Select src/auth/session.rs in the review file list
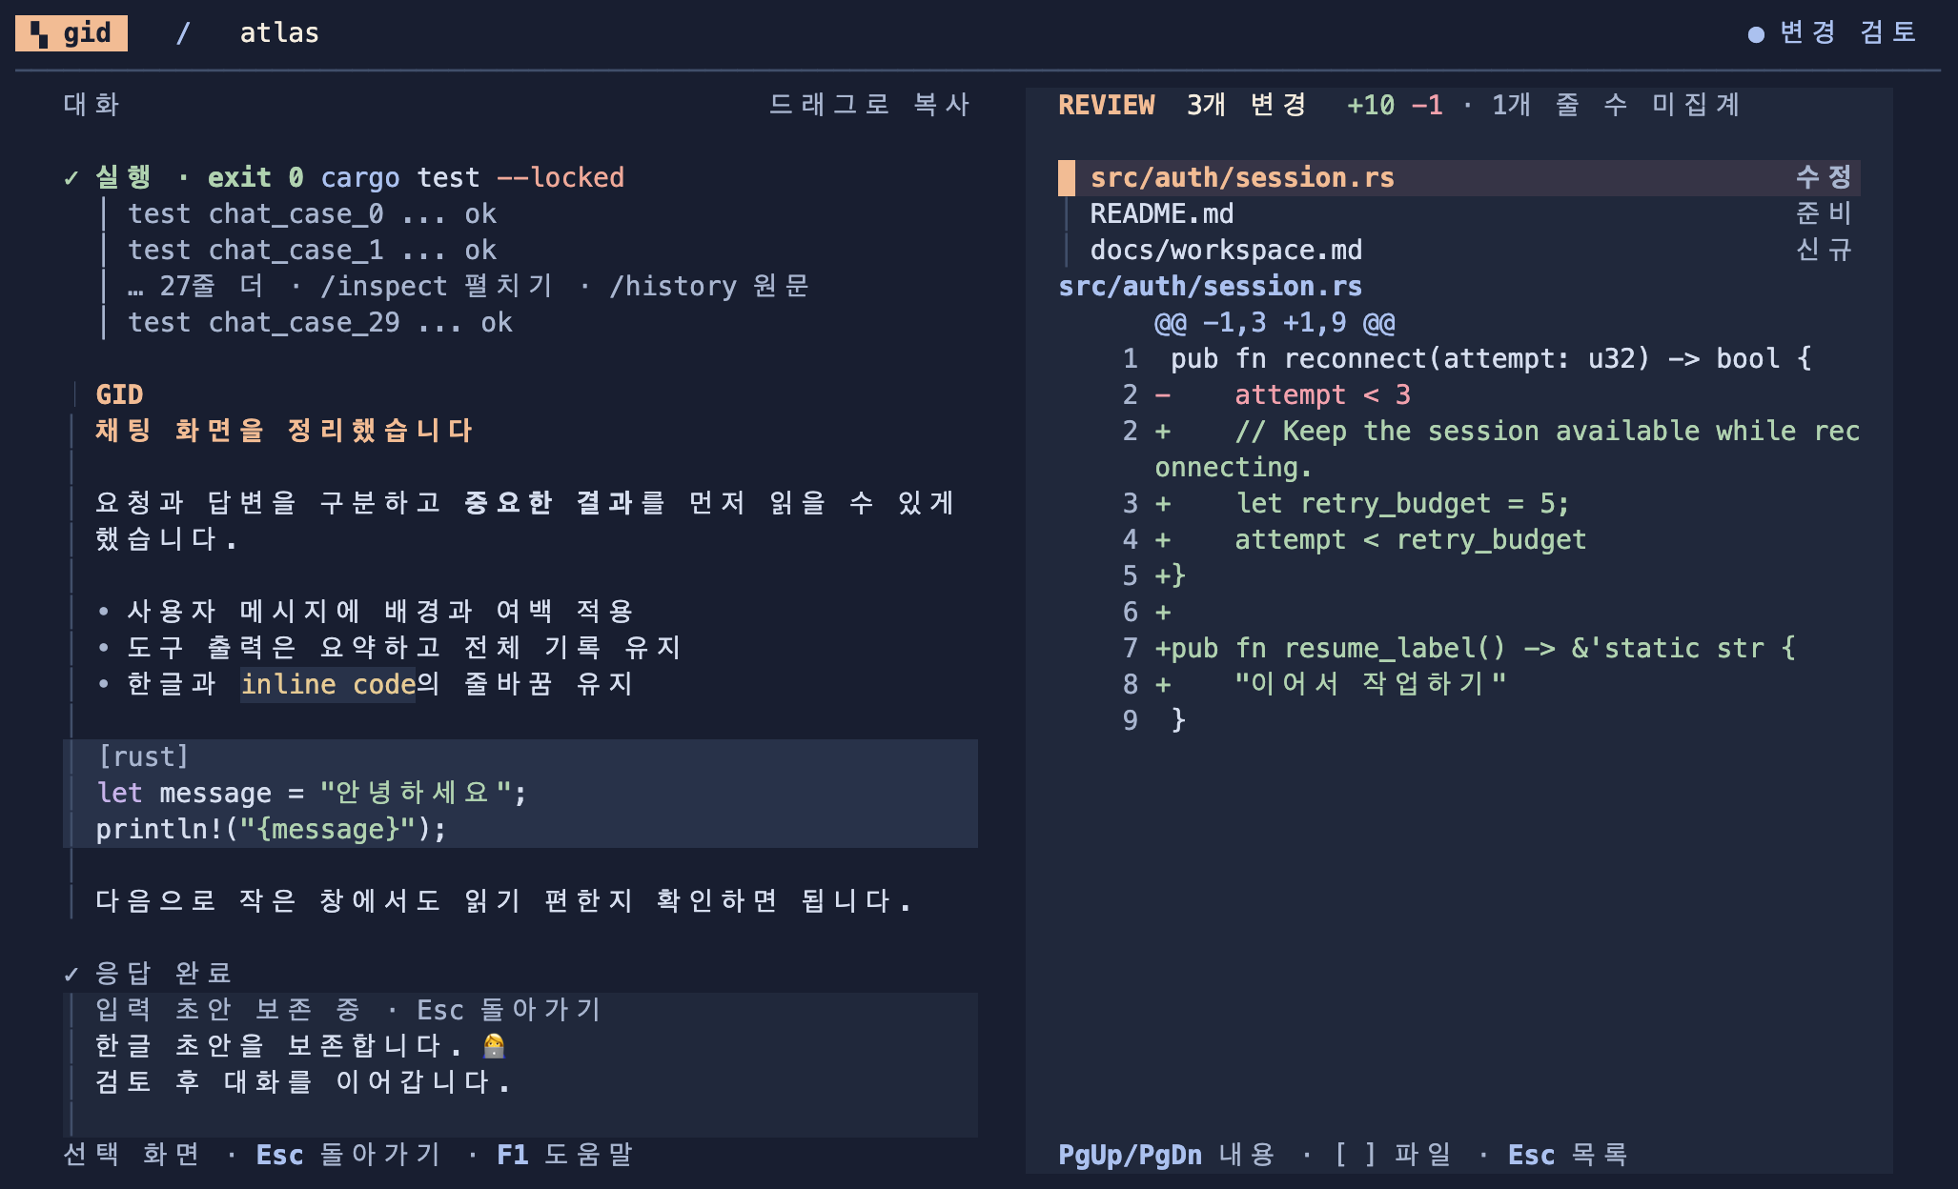This screenshot has width=1958, height=1189. [x=1459, y=178]
